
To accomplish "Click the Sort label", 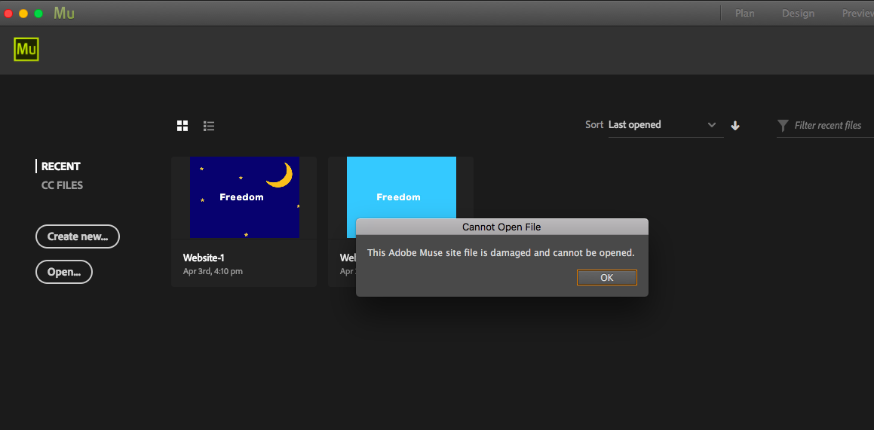I will [594, 124].
